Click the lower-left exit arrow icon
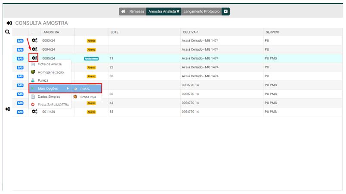 click(x=7, y=109)
